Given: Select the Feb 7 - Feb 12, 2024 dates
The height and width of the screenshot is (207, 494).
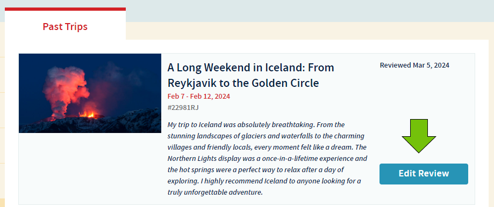Looking at the screenshot, I should click(x=198, y=96).
